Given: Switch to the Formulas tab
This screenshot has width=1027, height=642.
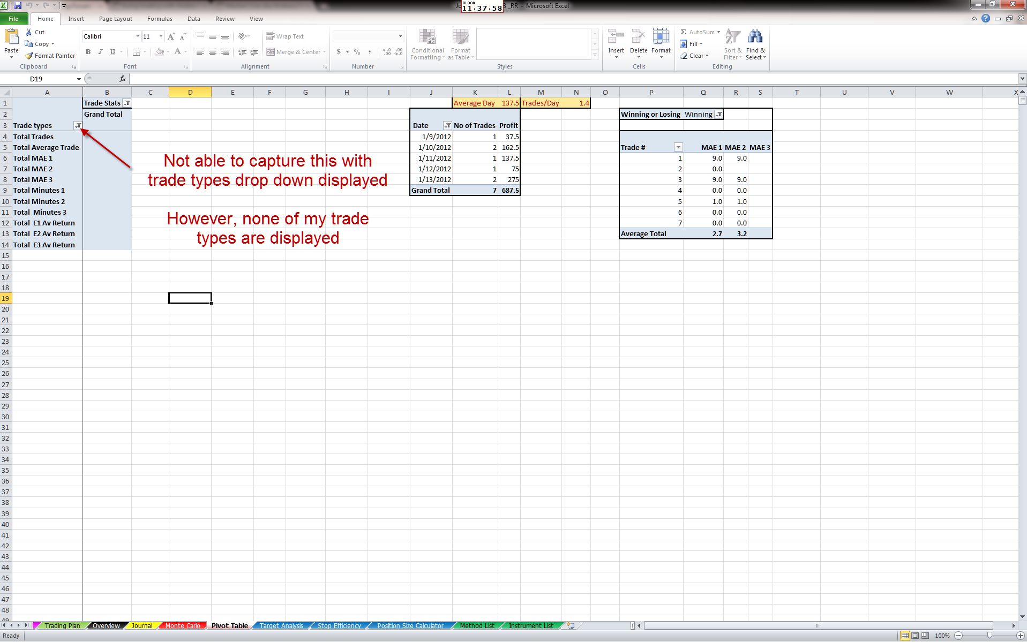Looking at the screenshot, I should point(160,19).
